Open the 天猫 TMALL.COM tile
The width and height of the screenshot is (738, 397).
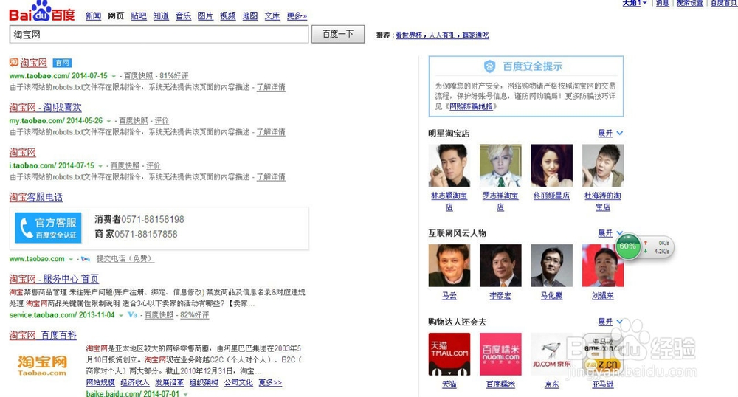[x=449, y=354]
